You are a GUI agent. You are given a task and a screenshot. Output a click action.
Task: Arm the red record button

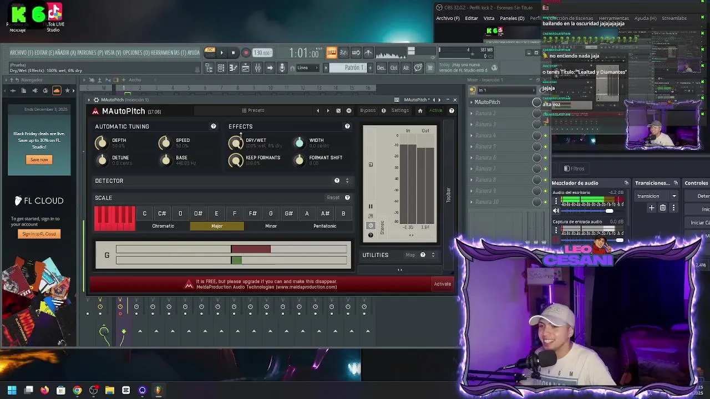246,53
